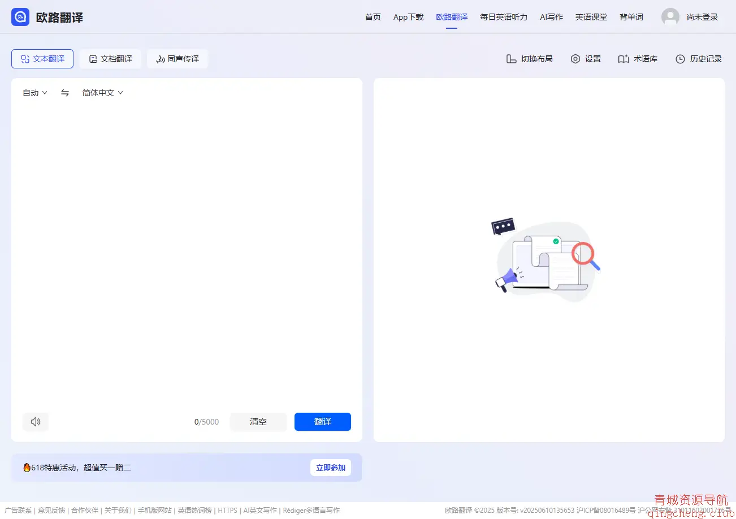
Task: Expand the source language selector chevron
Action: pos(45,92)
